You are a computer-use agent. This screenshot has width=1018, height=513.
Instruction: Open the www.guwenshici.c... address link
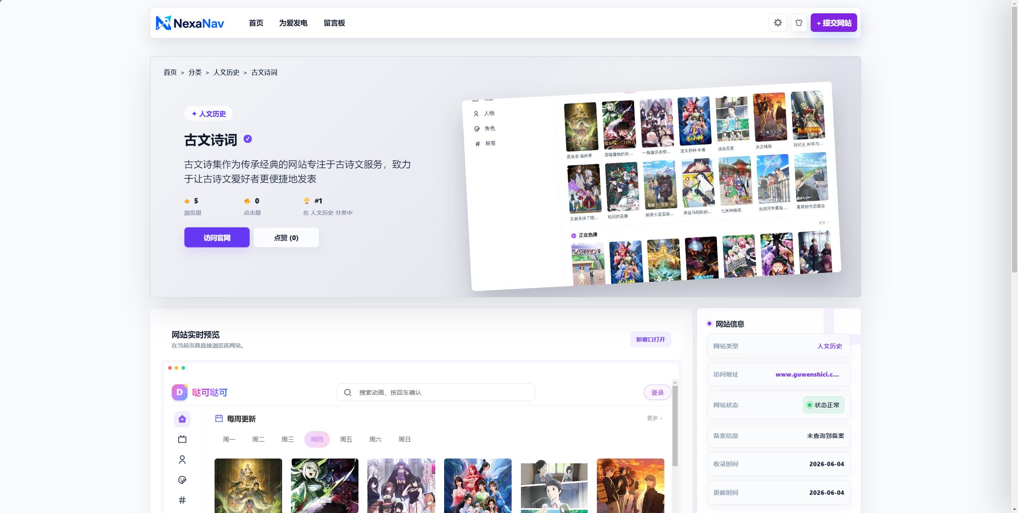click(x=807, y=375)
